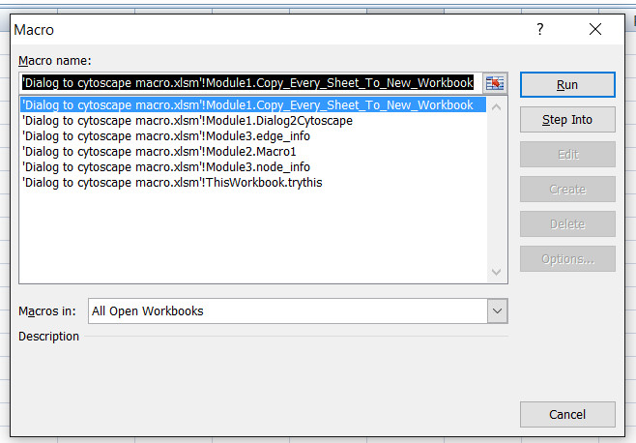Click the greyed-out Delete button
636x443 pixels.
pyautogui.click(x=567, y=224)
